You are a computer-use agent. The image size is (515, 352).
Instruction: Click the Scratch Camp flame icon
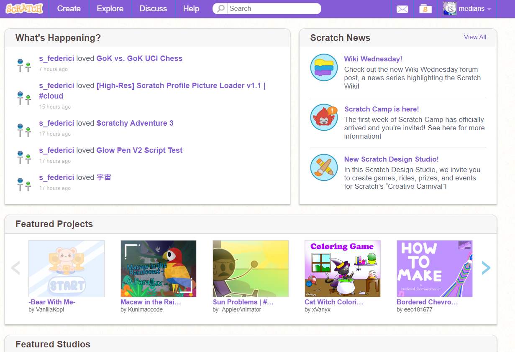point(324,117)
